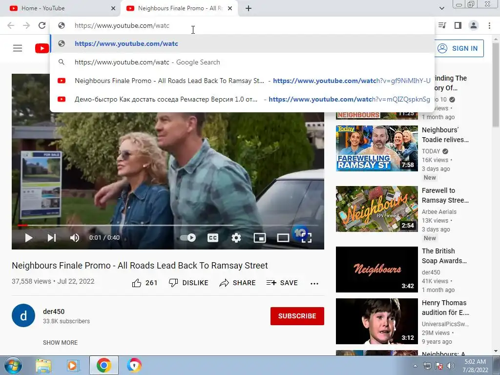Select the Демо-быстро video suggestion
Screen dimensions: 500x375
click(x=242, y=99)
